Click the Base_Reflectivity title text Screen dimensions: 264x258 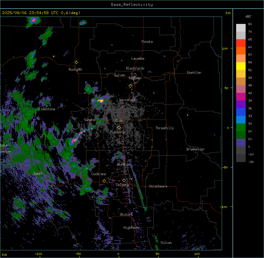[132, 5]
